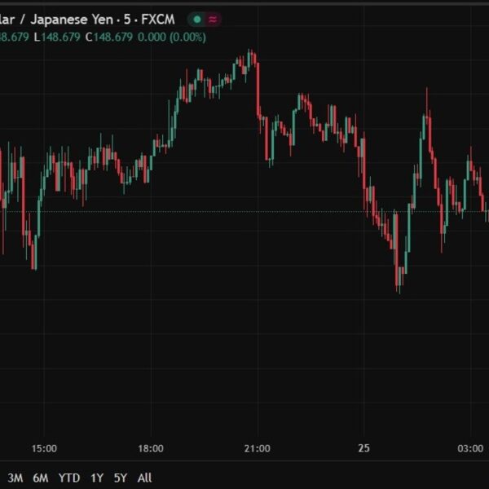Set chart range to 5Y
Viewport: 489px width, 489px height.
121,478
